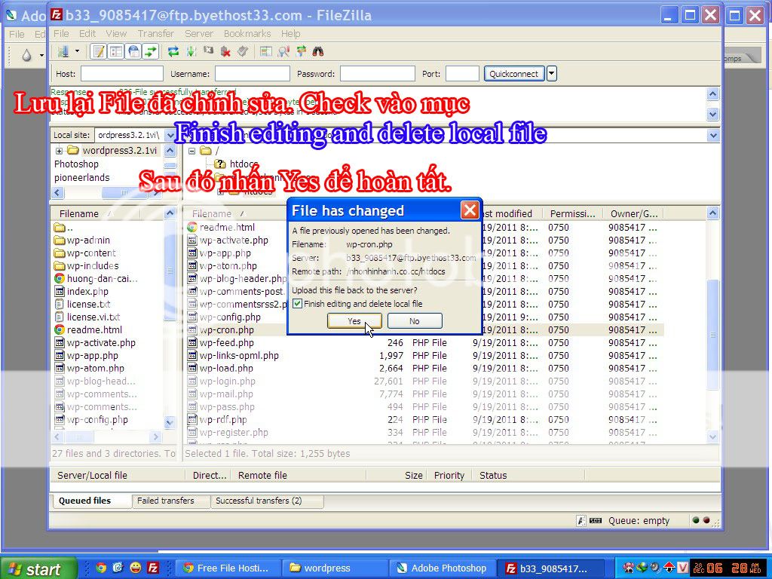Click the Quickconnect button

[514, 74]
